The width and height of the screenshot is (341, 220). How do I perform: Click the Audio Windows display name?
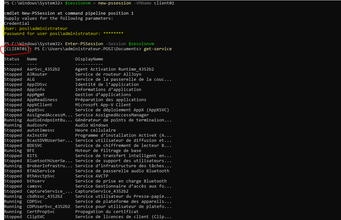[91, 125]
